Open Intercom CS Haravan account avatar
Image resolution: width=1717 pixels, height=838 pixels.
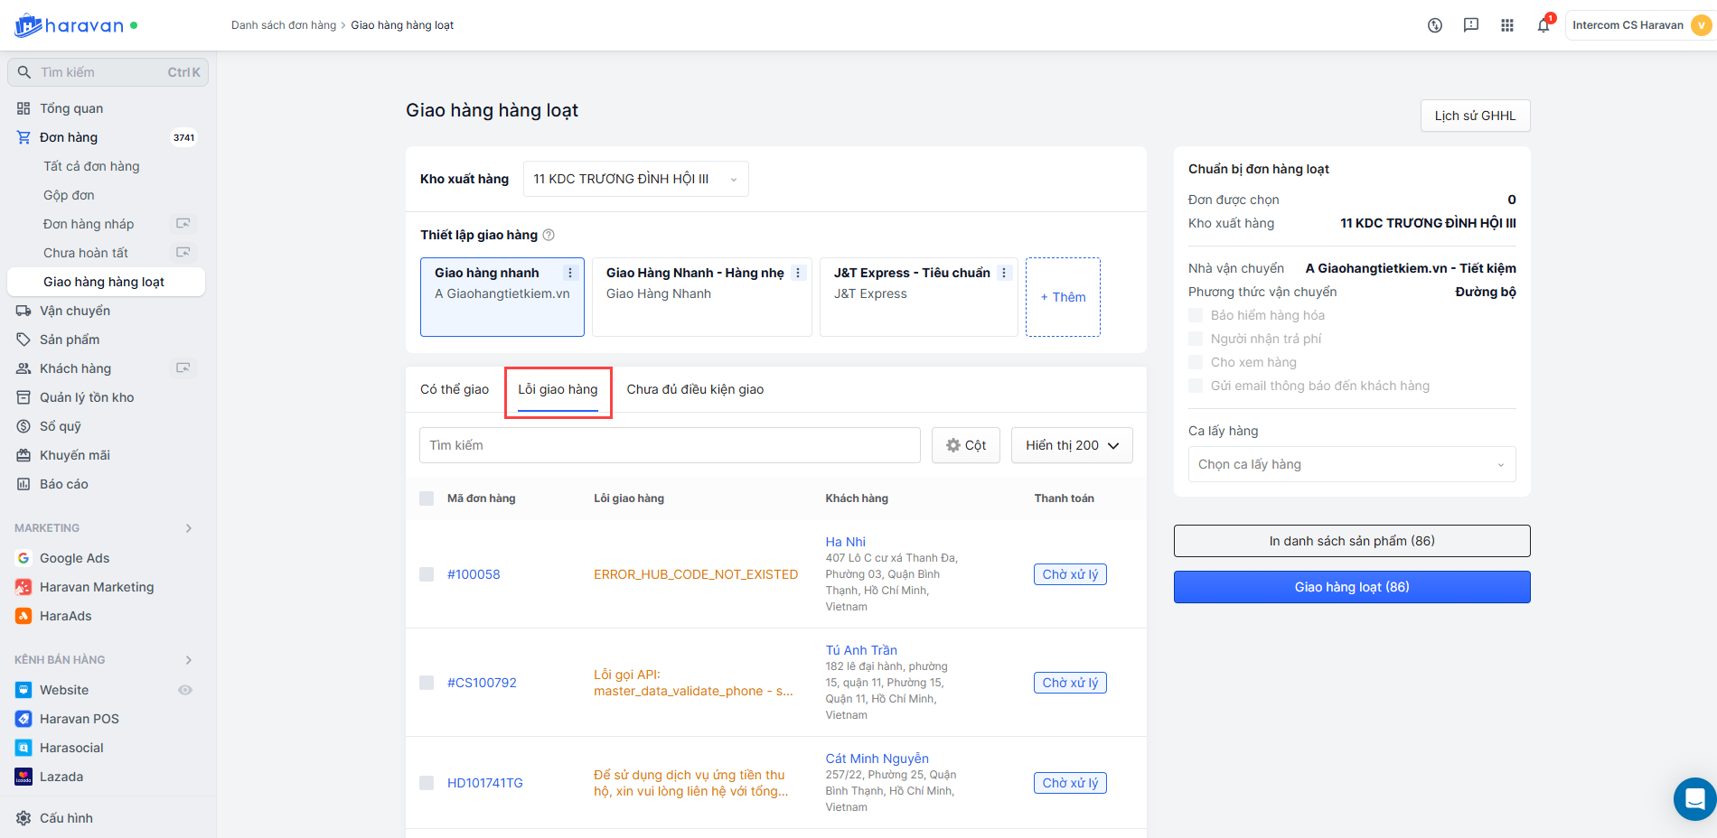1702,25
